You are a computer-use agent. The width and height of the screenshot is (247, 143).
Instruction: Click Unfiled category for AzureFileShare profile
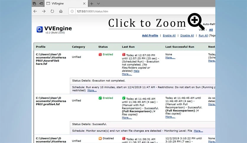(x=77, y=57)
